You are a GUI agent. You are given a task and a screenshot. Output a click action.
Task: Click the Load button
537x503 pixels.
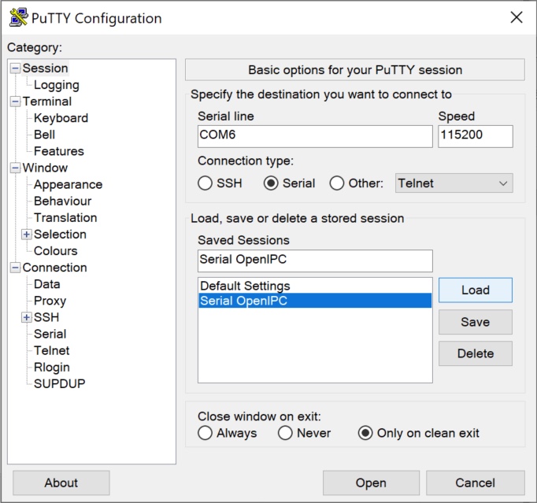click(x=475, y=290)
